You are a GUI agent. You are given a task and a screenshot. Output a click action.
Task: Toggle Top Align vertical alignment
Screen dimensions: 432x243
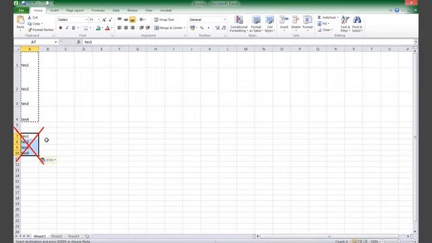click(x=119, y=20)
